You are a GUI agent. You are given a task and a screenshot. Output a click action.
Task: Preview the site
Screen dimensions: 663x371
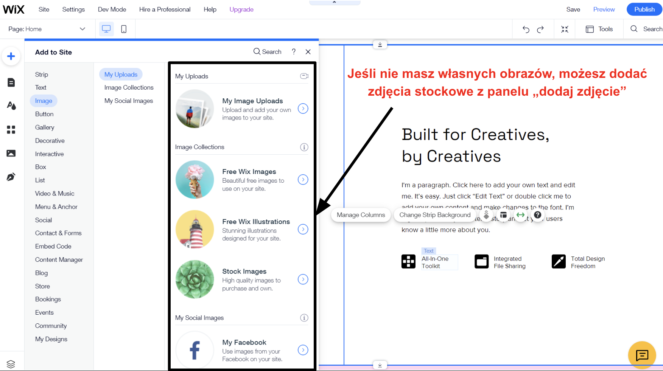tap(604, 9)
